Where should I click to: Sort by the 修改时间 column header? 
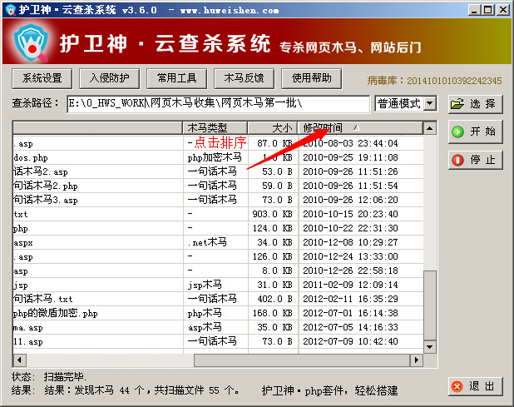coord(360,128)
